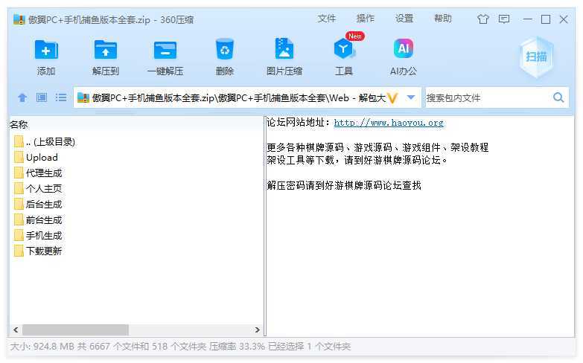Image resolution: width=583 pixels, height=363 pixels.
Task: Click the 添加 (Add) toolbar icon
Action: click(x=46, y=51)
